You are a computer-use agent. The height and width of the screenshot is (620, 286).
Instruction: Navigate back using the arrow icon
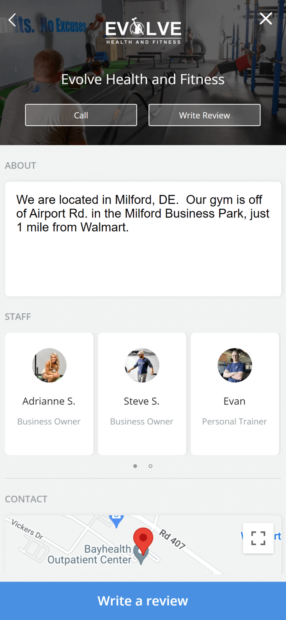pos(12,19)
